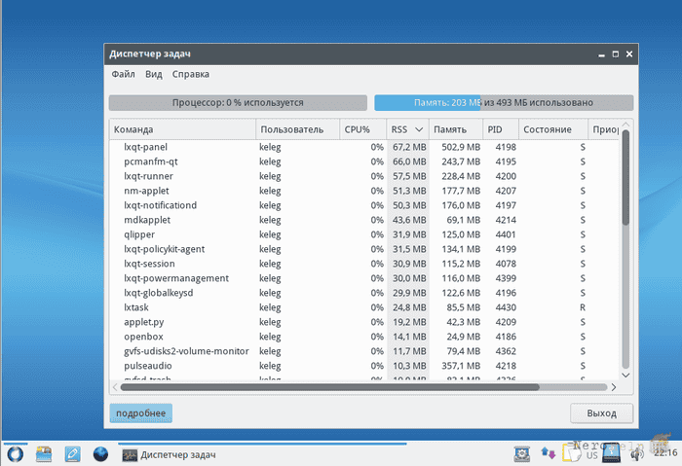Open the system settings tray icon

point(521,454)
